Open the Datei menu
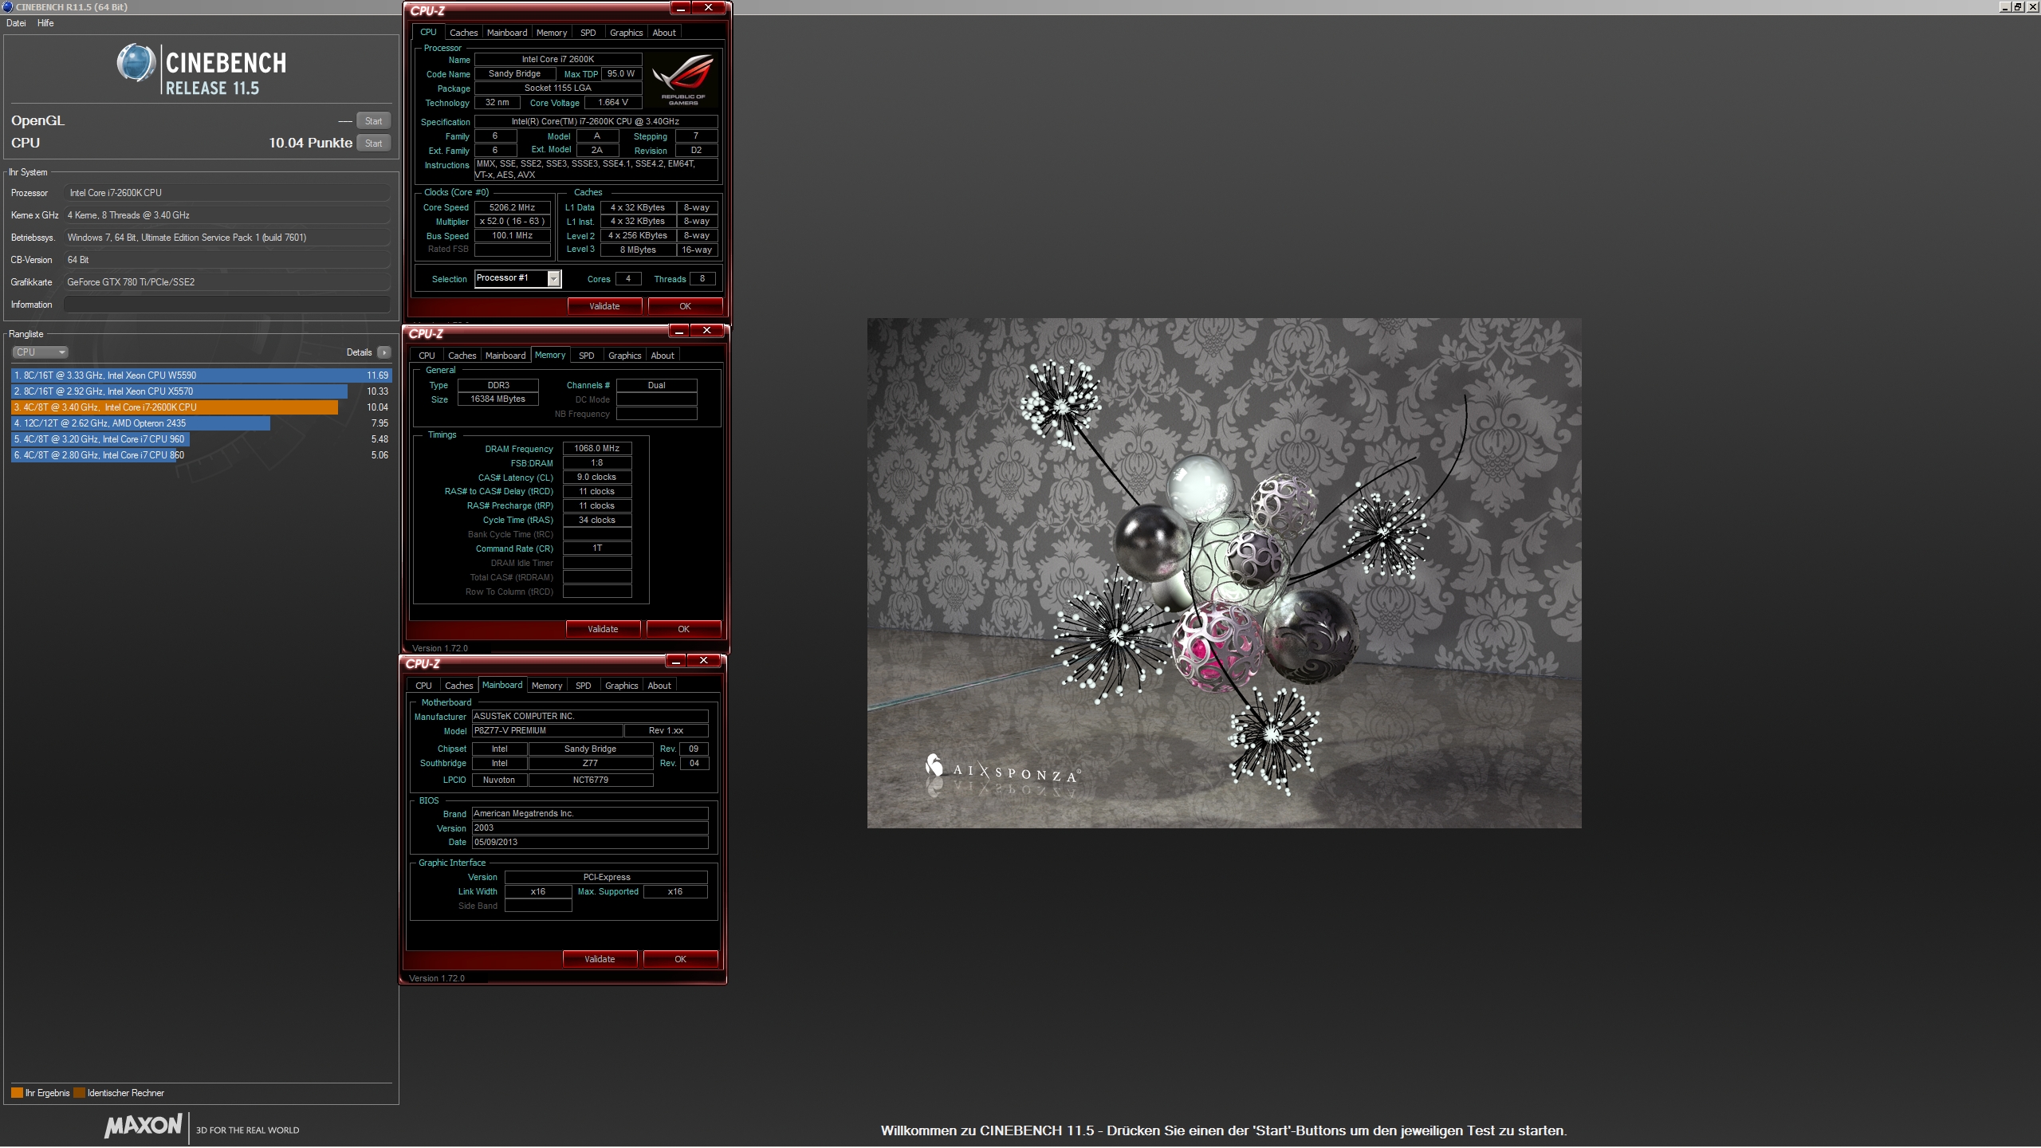 [16, 23]
